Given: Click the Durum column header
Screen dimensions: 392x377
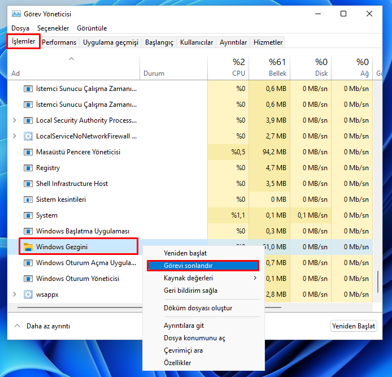Looking at the screenshot, I should click(173, 68).
